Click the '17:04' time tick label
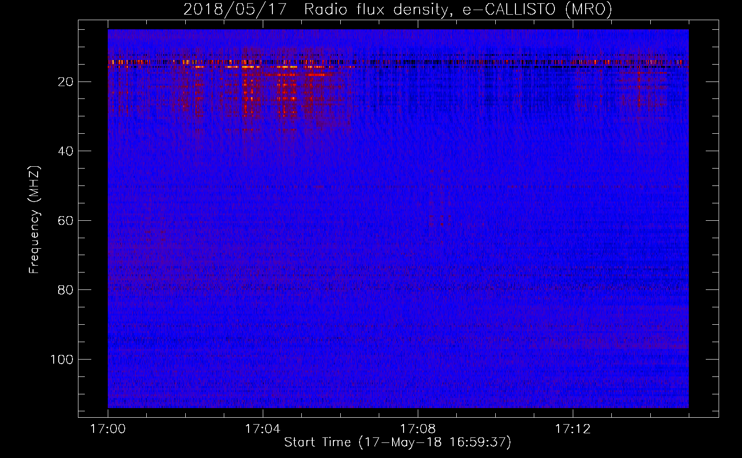 pyautogui.click(x=262, y=429)
